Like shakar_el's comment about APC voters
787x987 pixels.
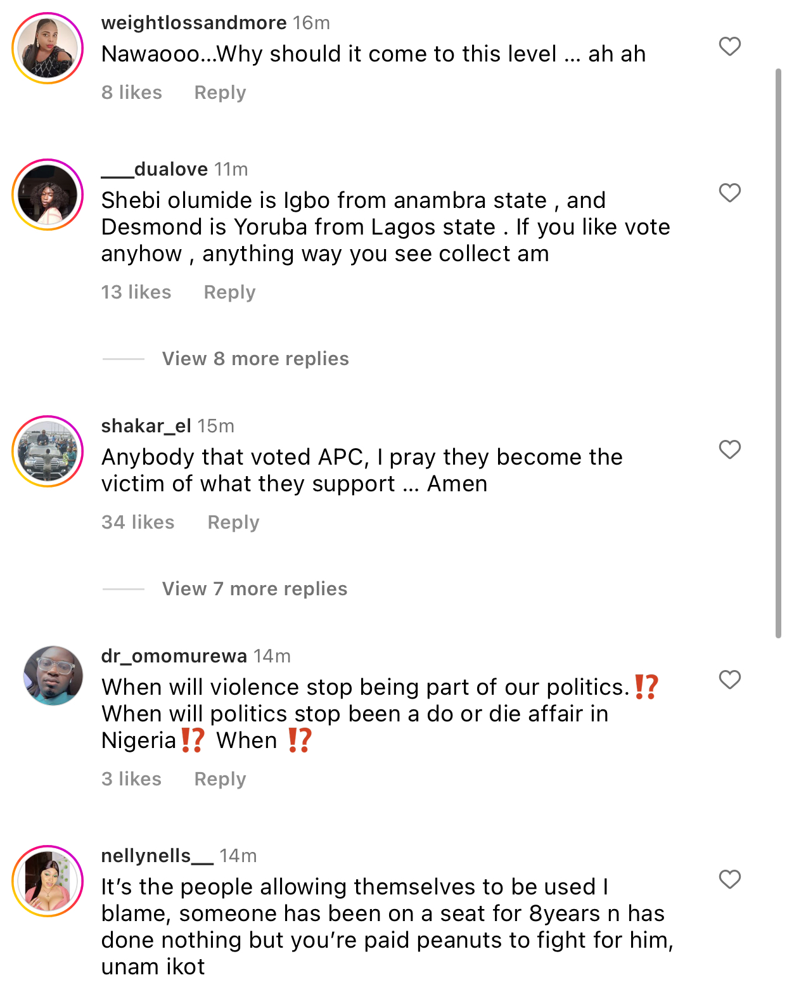click(x=730, y=449)
